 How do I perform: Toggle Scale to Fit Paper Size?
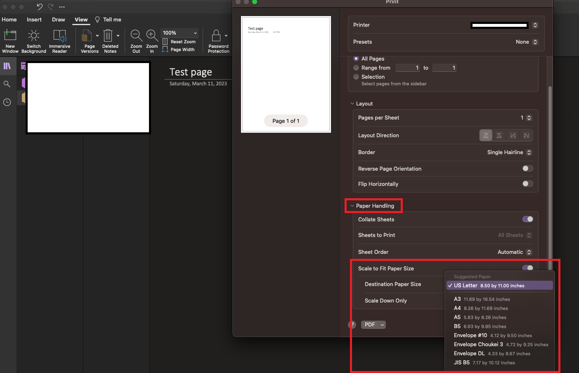coord(527,268)
